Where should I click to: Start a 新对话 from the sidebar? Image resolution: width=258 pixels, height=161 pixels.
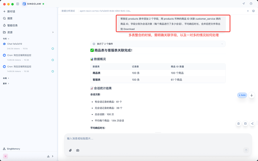(x=11, y=11)
